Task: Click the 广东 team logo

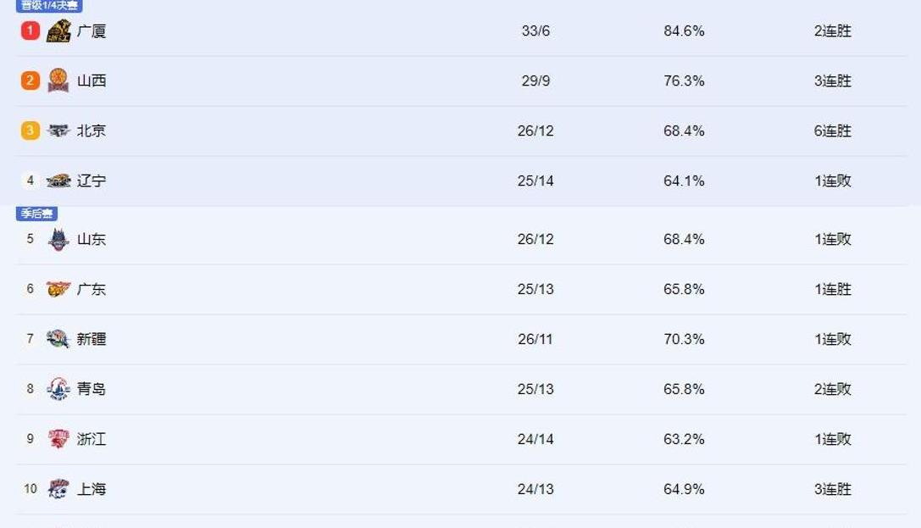Action: click(x=58, y=289)
